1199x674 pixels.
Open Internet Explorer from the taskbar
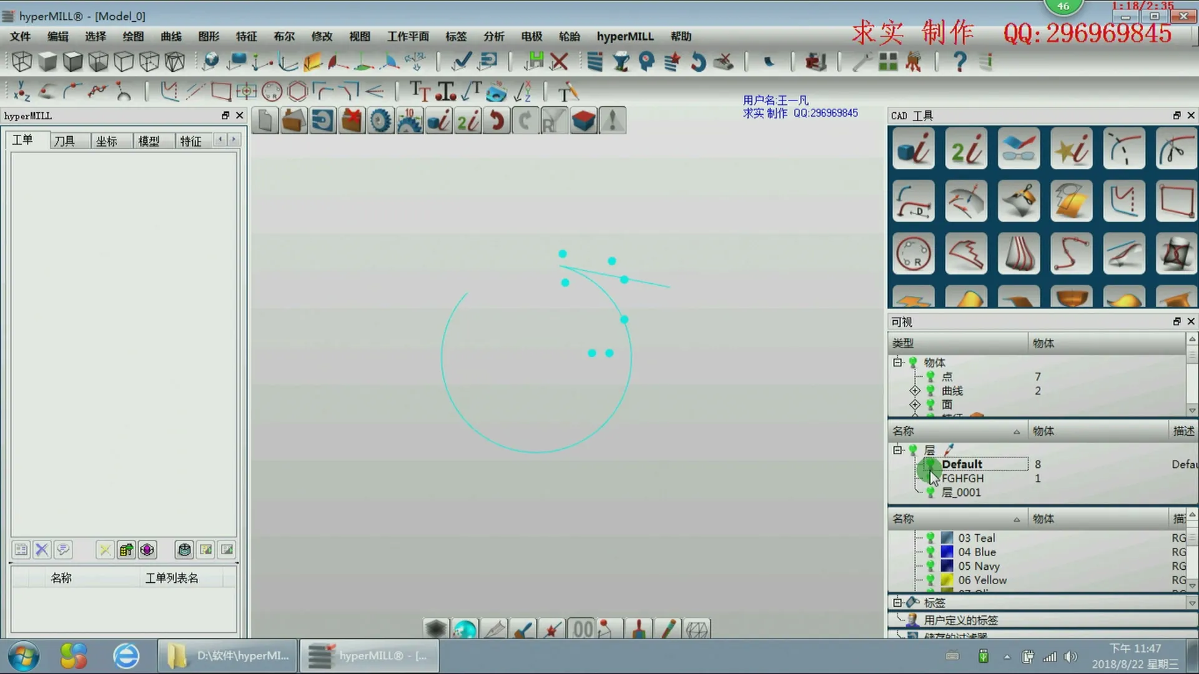click(126, 656)
